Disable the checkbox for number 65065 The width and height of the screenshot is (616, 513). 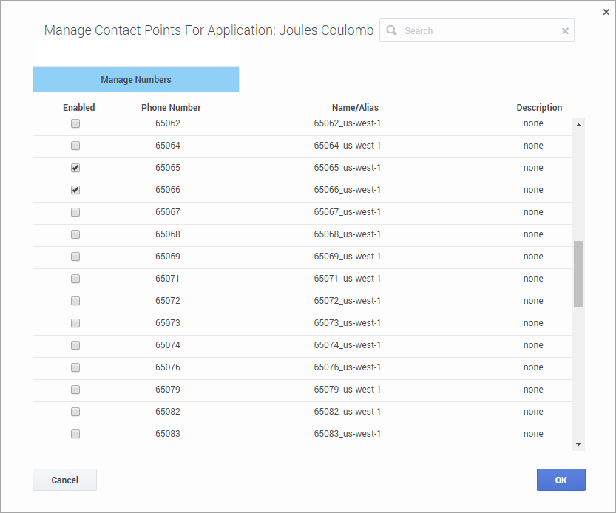75,168
